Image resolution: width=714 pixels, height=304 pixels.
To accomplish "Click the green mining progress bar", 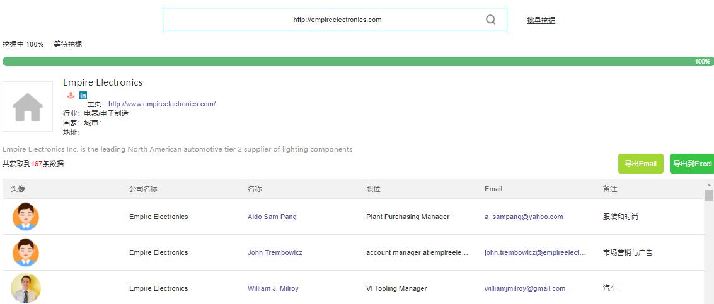I will click(x=347, y=62).
